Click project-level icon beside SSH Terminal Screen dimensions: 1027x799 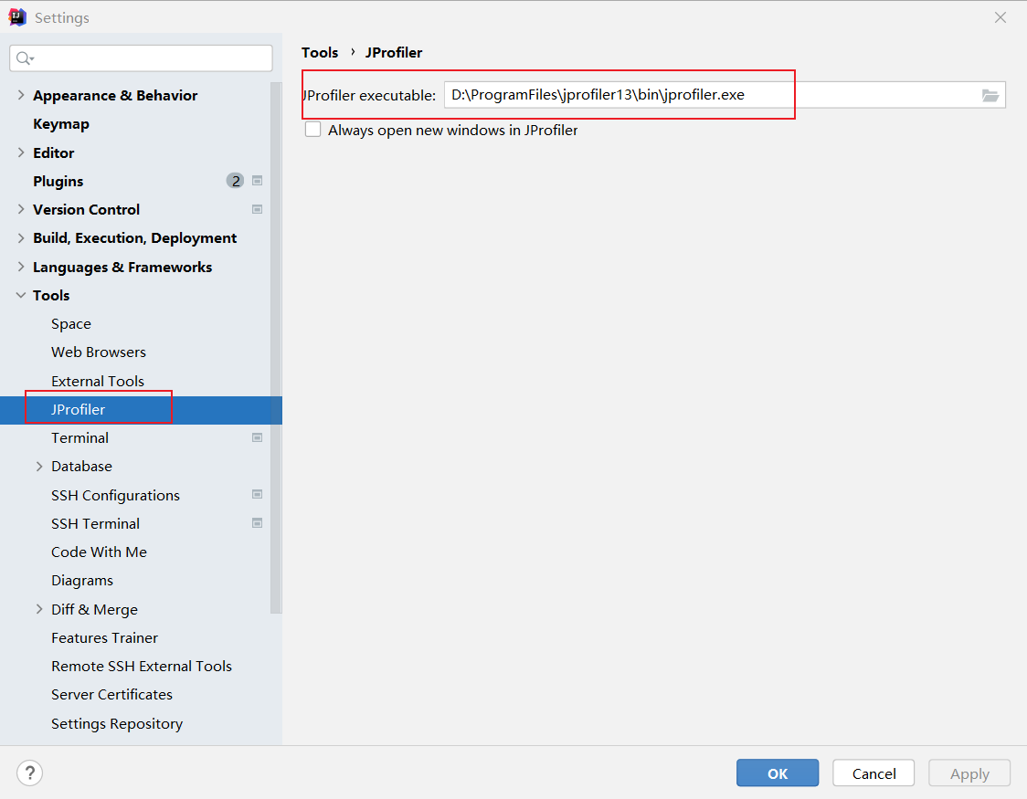point(258,523)
